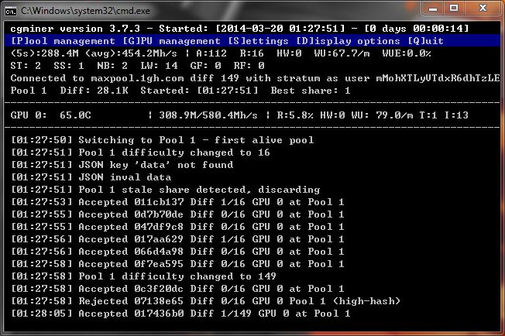Click the GPU 0 status row
Image resolution: width=505 pixels, height=336 pixels.
[x=239, y=115]
